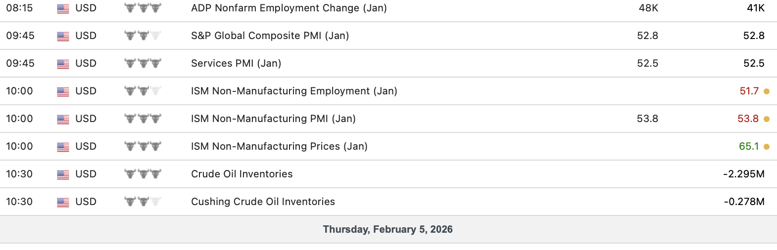Open the Crude Oil Inventories event
Image resolution: width=777 pixels, height=250 pixels.
pyautogui.click(x=242, y=174)
